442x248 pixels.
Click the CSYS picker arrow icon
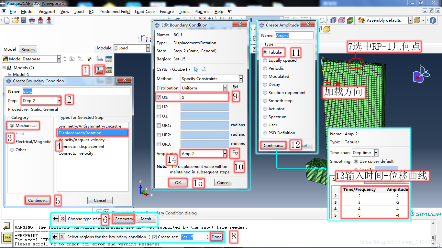coord(196,69)
